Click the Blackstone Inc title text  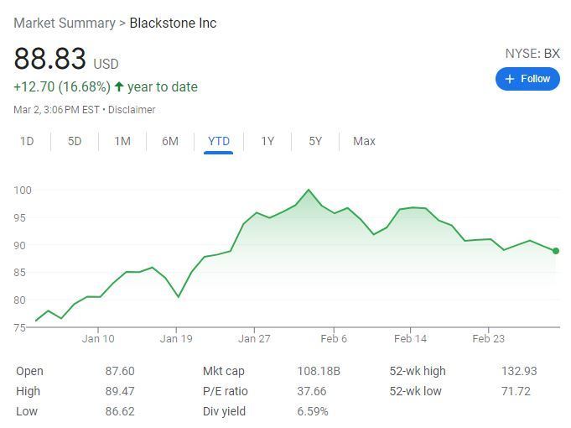[173, 23]
